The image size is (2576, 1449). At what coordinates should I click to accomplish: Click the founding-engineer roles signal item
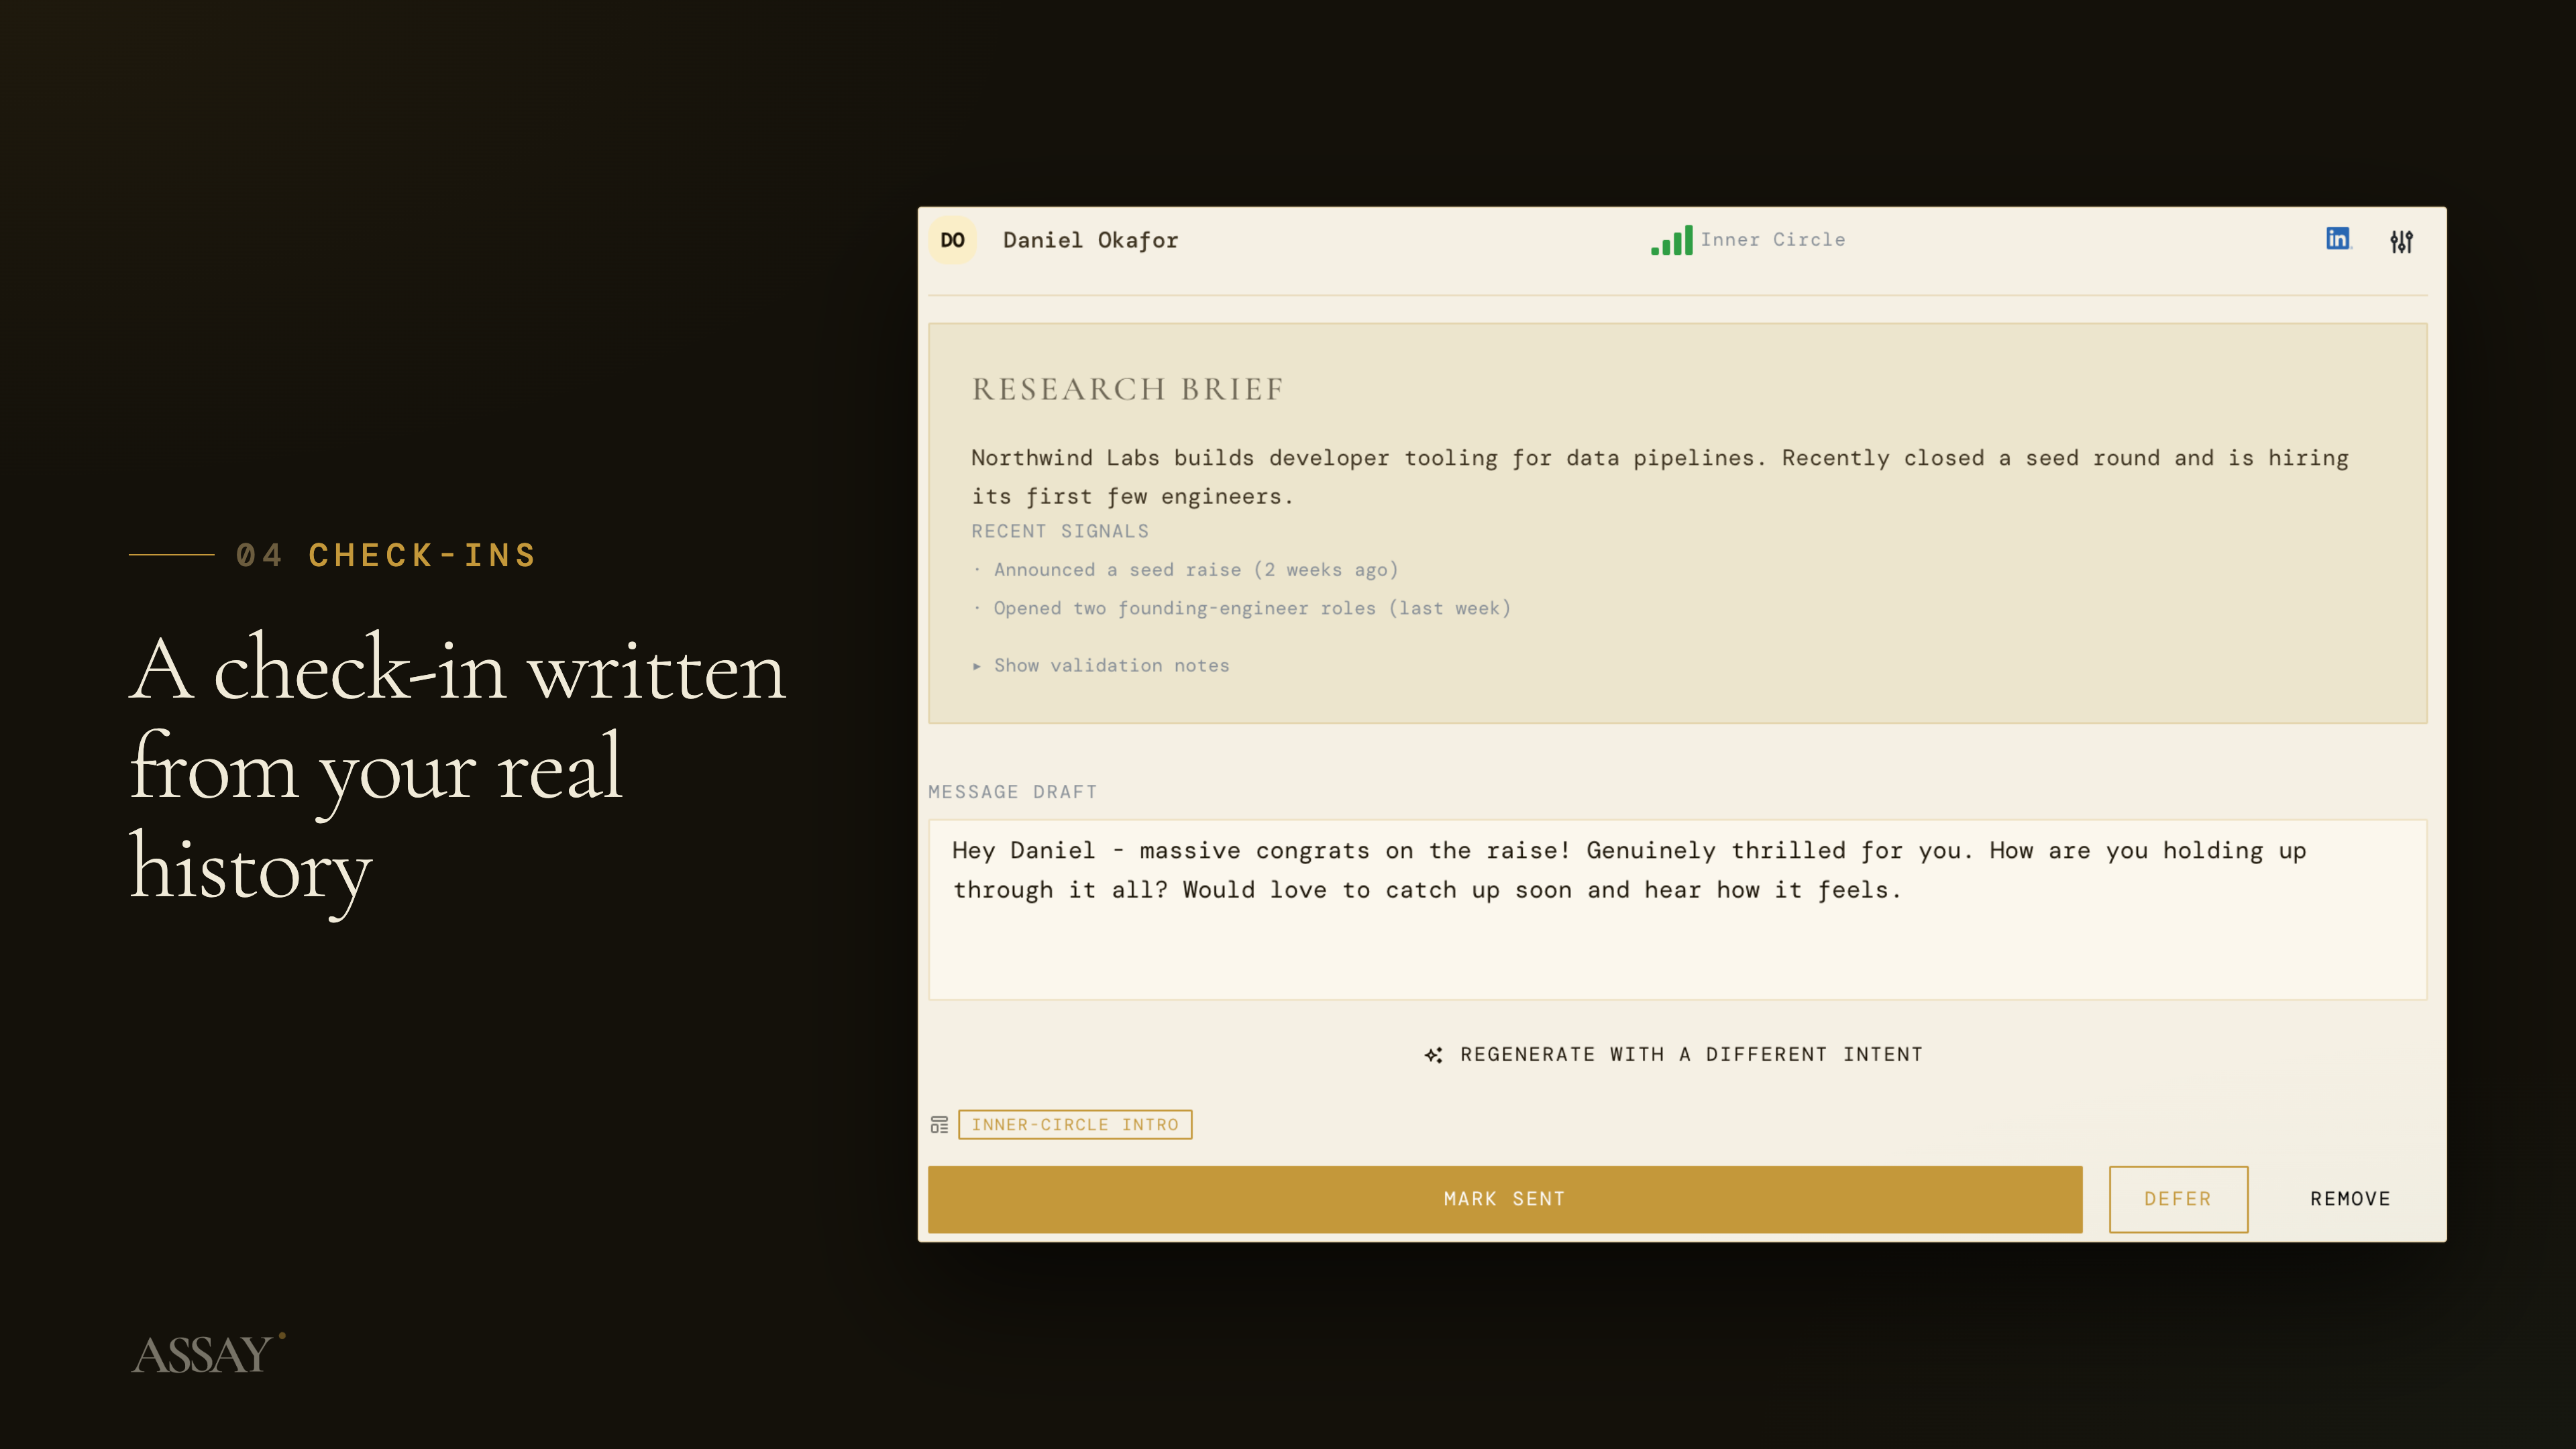click(1251, 608)
